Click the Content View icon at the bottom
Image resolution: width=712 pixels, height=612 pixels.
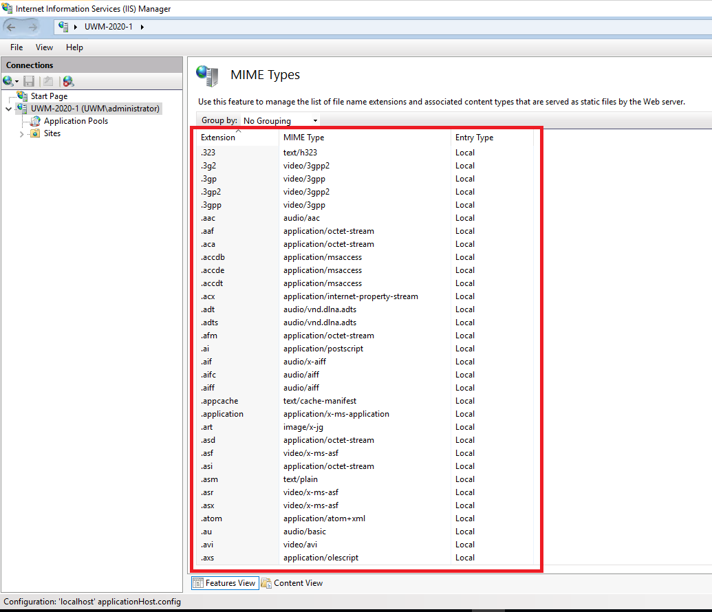point(266,583)
